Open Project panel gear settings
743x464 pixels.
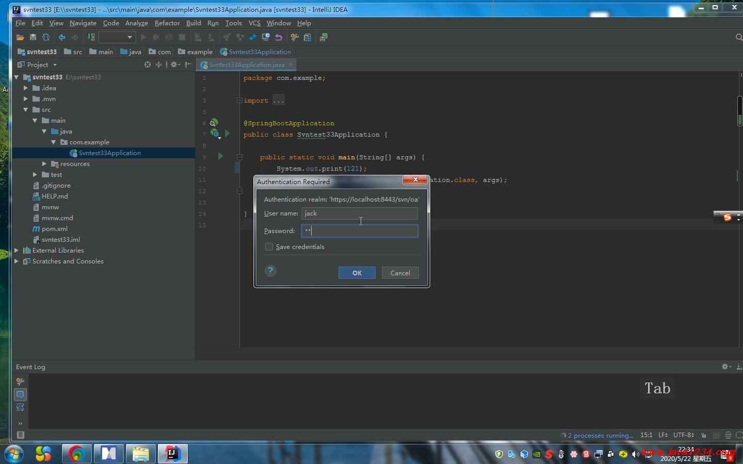(175, 64)
